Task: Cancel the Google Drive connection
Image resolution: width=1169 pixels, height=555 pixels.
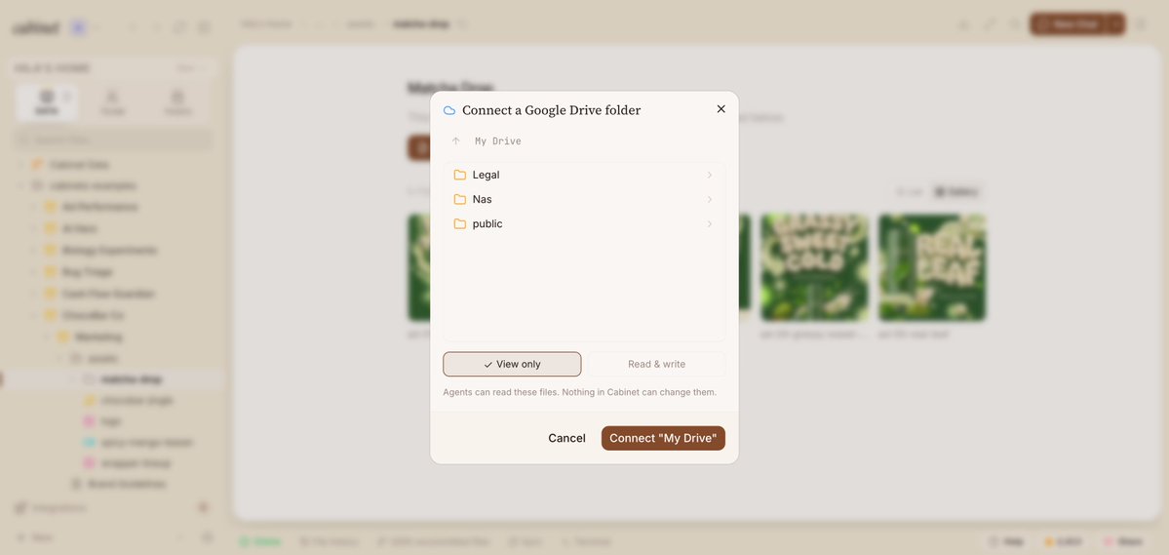Action: click(566, 438)
